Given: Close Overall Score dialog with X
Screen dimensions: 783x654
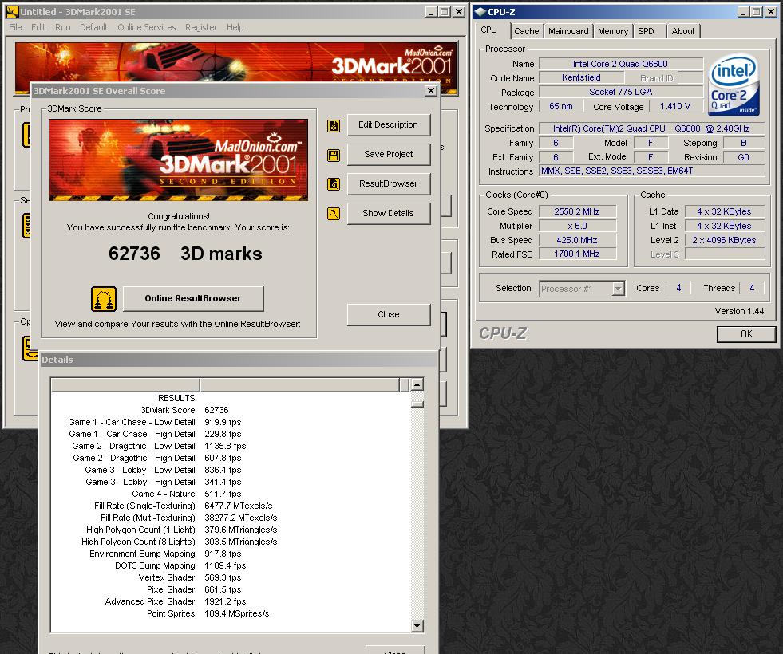Looking at the screenshot, I should coord(430,90).
